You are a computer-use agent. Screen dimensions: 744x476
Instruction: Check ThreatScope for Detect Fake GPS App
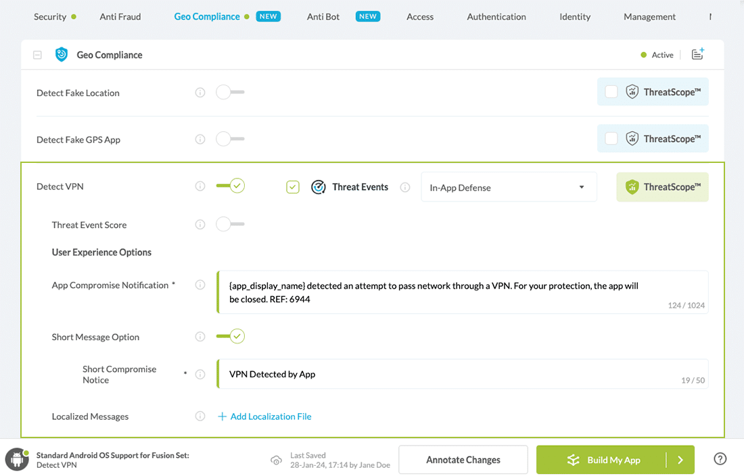point(611,139)
